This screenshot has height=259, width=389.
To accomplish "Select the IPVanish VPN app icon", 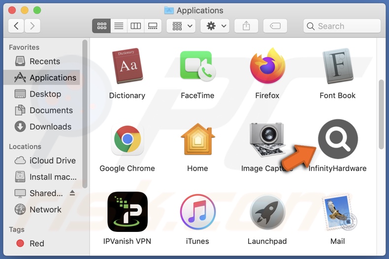I will [x=127, y=212].
